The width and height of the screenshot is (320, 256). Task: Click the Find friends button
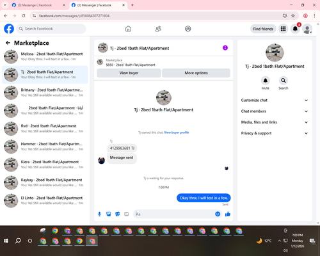tap(263, 29)
